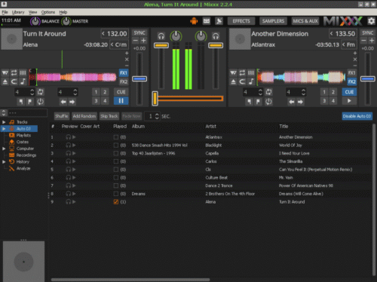Eject the track from the Alena deck
Image resolution: width=377 pixels, height=282 pixels.
pos(5,81)
